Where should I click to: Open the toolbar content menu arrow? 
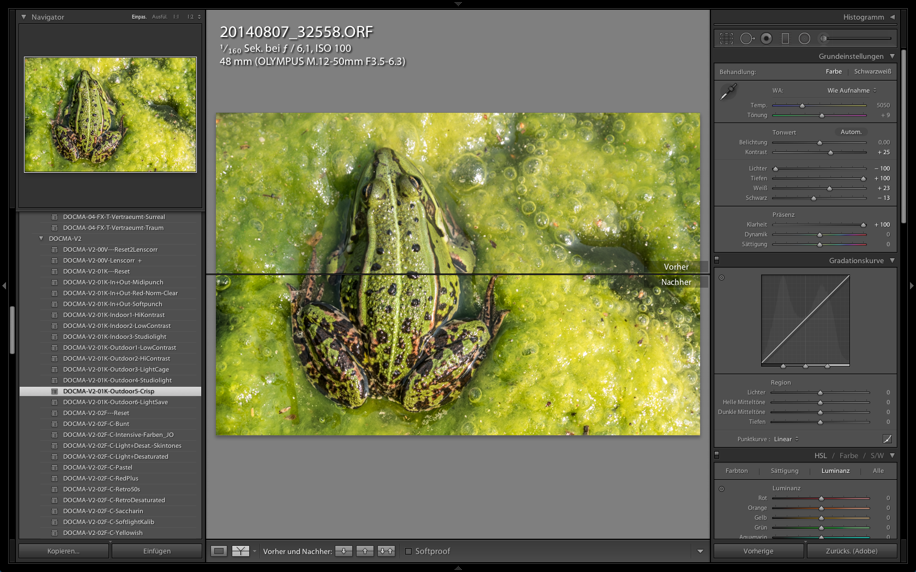(x=700, y=551)
